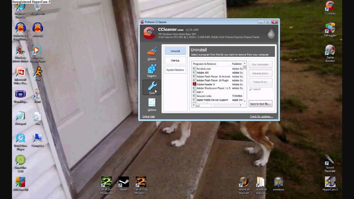
Task: Select the Paint desktop shortcut
Action: (x=38, y=96)
